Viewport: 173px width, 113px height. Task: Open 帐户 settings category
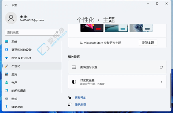pos(32,82)
